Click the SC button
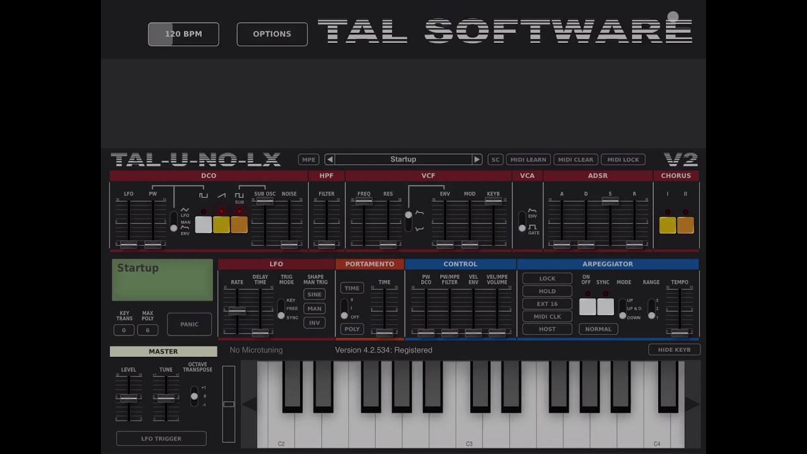 (496, 160)
